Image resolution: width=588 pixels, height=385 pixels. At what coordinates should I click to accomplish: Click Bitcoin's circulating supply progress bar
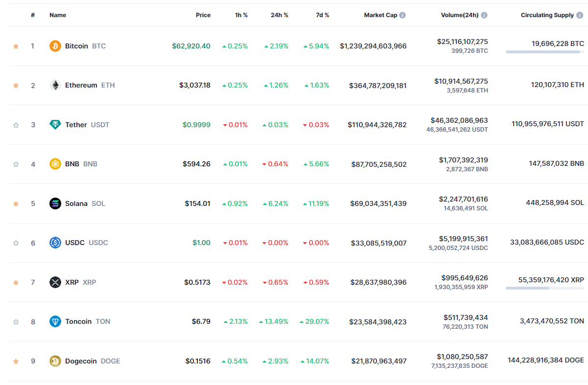point(545,51)
